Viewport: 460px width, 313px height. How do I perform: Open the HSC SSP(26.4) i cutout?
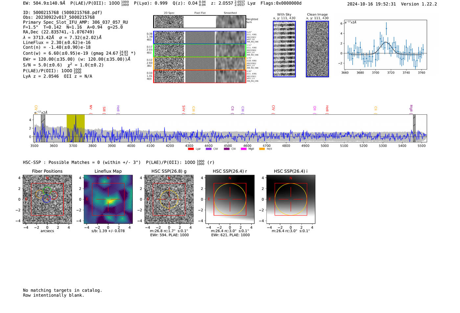(x=291, y=199)
